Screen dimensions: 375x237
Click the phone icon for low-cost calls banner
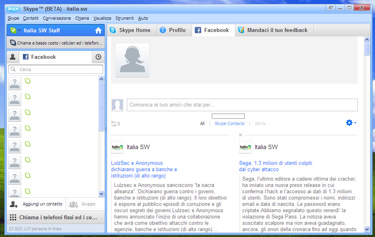13,43
